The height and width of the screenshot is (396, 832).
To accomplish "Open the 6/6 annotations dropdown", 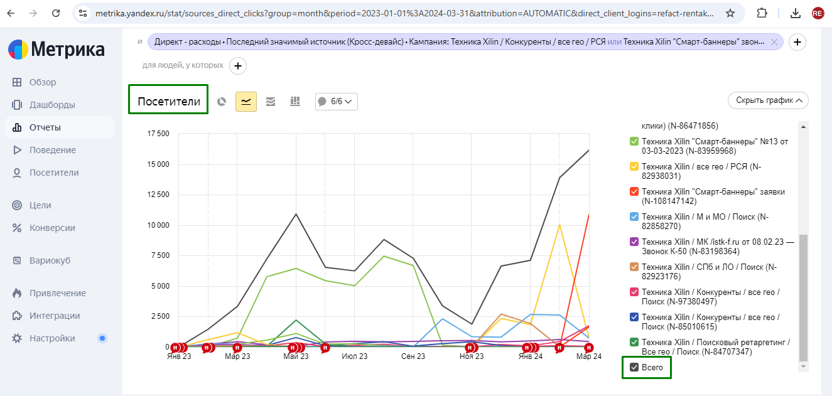I will tap(337, 102).
